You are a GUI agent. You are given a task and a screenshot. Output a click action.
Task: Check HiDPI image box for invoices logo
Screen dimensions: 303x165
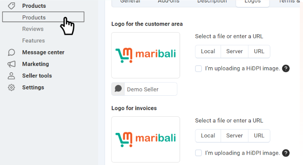tap(199, 153)
